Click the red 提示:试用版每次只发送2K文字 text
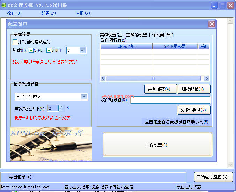Viewport: 236px width, 192px height. click(x=43, y=118)
